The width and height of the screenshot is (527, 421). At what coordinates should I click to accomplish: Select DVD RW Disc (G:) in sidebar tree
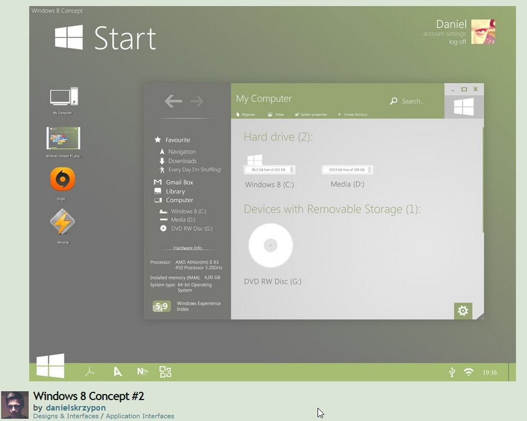coord(186,229)
